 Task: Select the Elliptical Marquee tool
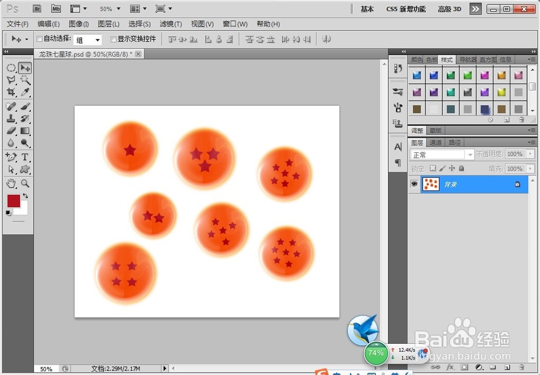coord(11,68)
